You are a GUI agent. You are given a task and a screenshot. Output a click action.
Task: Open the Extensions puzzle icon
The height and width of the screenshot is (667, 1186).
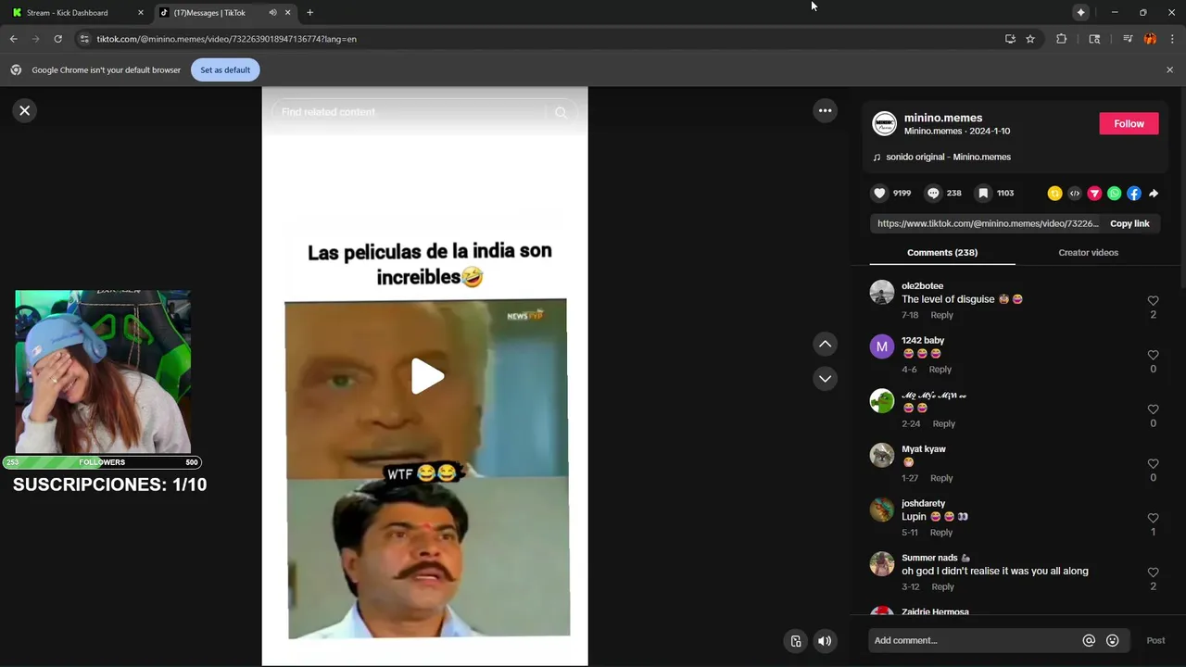1062,39
